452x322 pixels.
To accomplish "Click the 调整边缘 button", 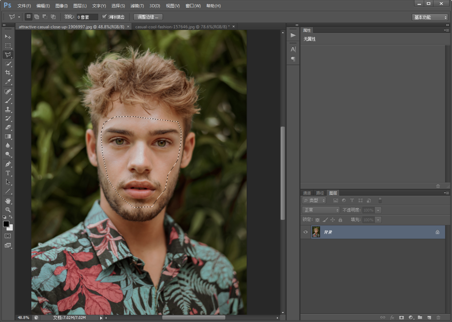I will coord(148,17).
